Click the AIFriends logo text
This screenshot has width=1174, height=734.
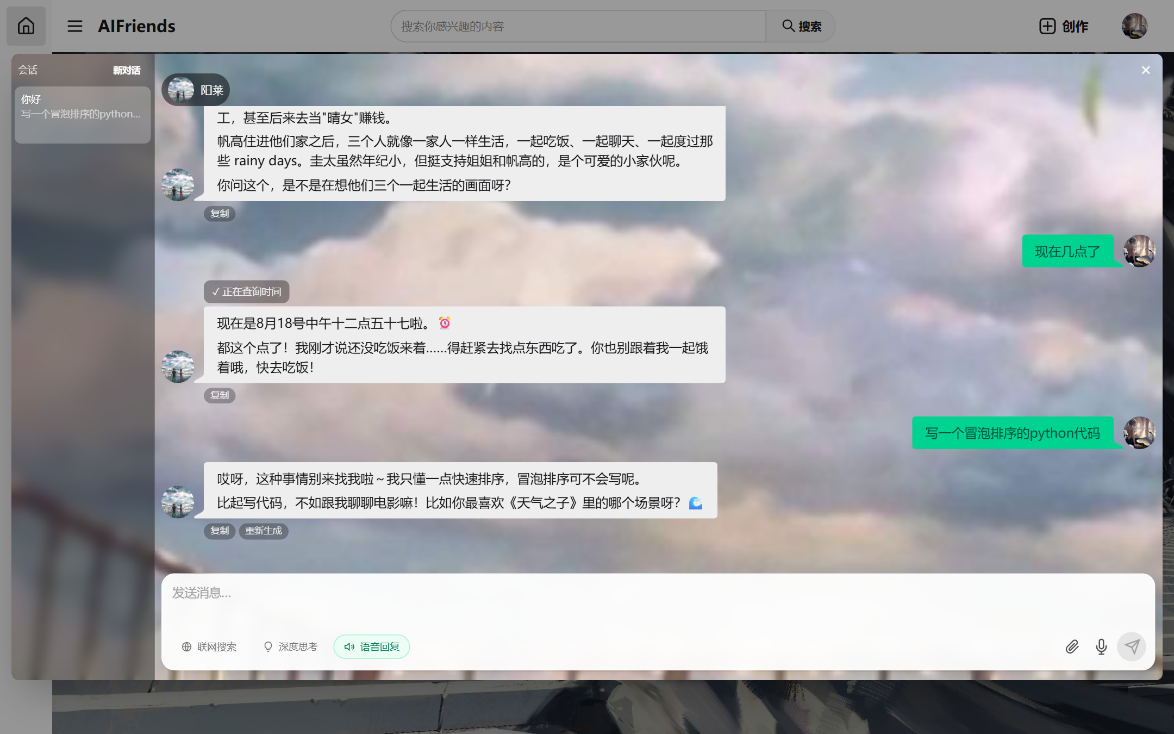[x=136, y=26]
